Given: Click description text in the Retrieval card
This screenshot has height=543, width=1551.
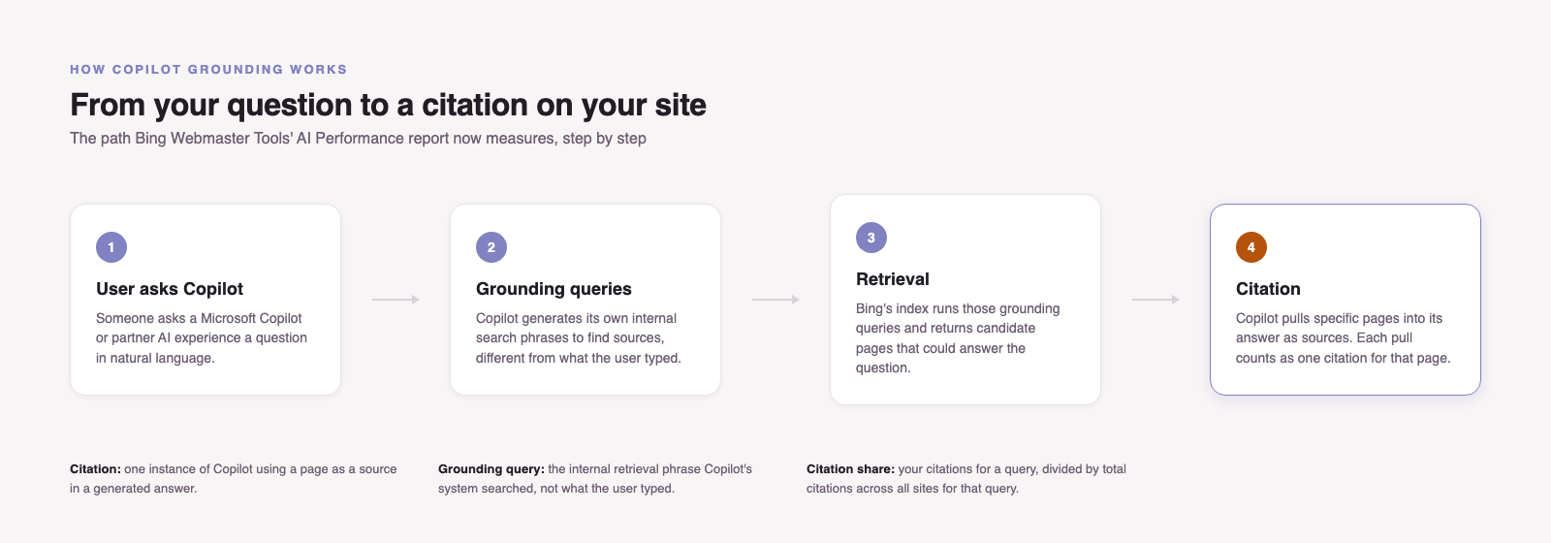Looking at the screenshot, I should pyautogui.click(x=958, y=337).
